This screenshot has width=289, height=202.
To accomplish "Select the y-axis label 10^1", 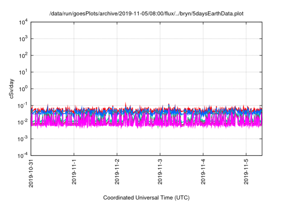I will coord(23,73).
